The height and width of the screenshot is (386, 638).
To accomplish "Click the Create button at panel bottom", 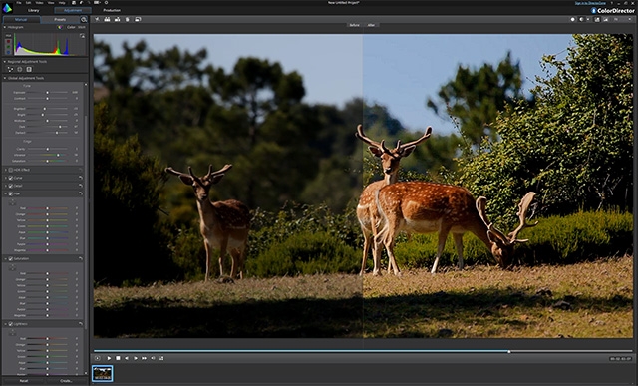I will pyautogui.click(x=66, y=381).
